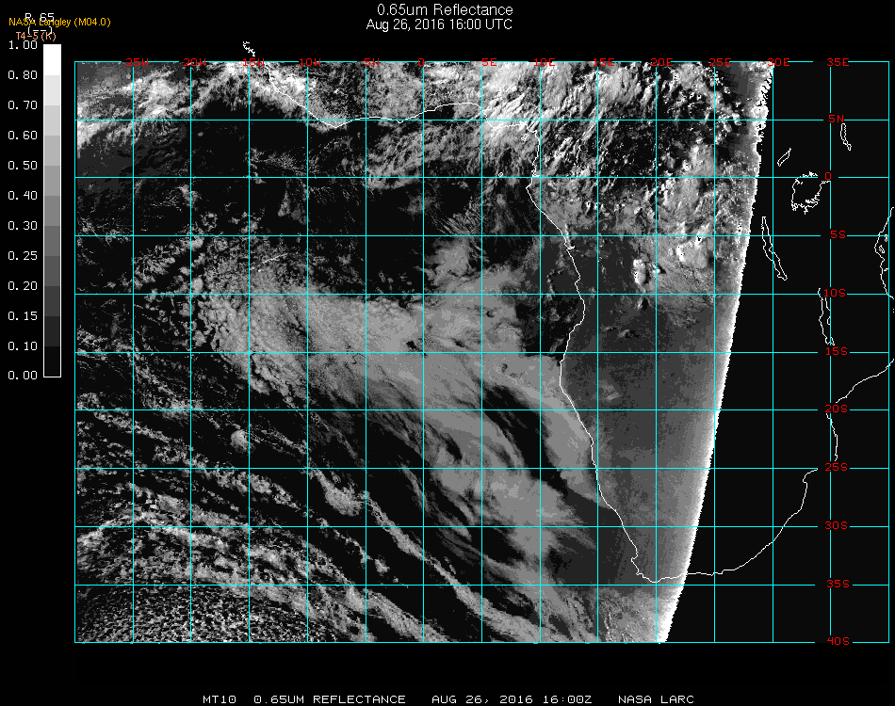
Task: Click the 15W longitude label
Action: [253, 62]
